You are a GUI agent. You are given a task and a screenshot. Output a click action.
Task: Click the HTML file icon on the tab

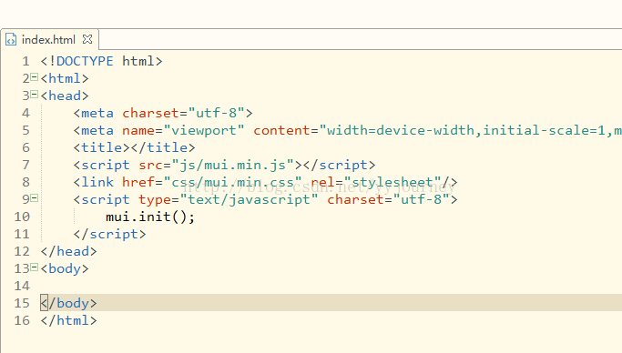pyautogui.click(x=11, y=40)
